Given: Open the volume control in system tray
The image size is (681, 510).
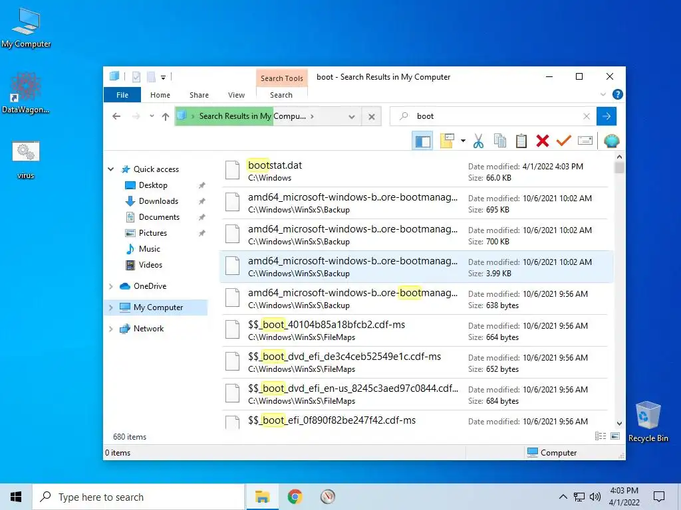Looking at the screenshot, I should point(595,497).
